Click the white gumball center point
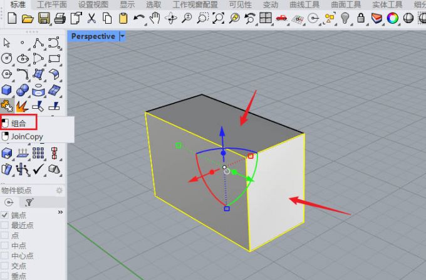The width and height of the screenshot is (426, 280). pos(224,167)
